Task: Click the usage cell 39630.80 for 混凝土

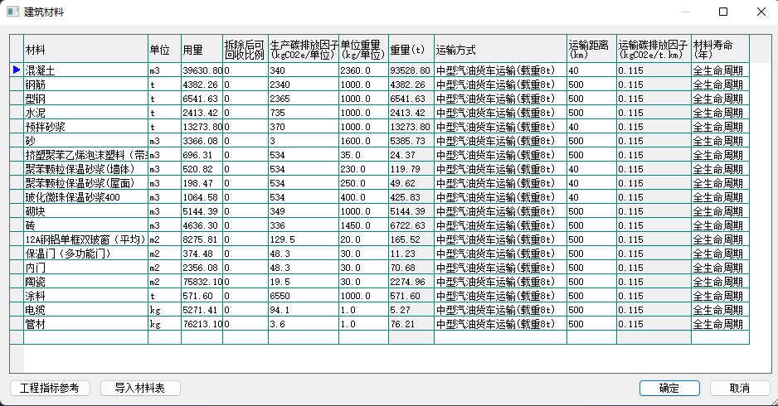Action: pos(202,71)
